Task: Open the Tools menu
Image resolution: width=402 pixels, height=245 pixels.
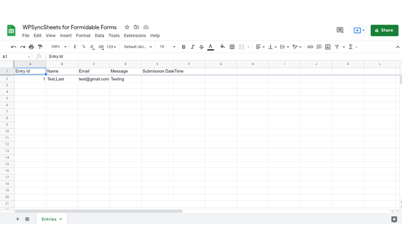Action: tap(114, 36)
